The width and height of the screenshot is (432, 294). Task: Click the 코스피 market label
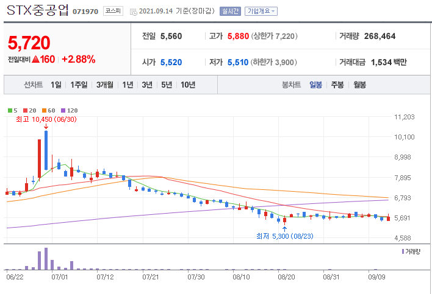pyautogui.click(x=113, y=11)
